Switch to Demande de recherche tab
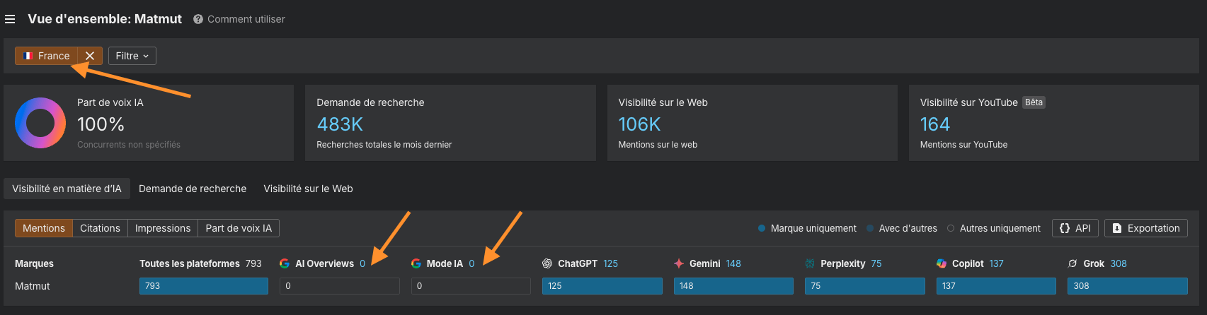 [193, 189]
